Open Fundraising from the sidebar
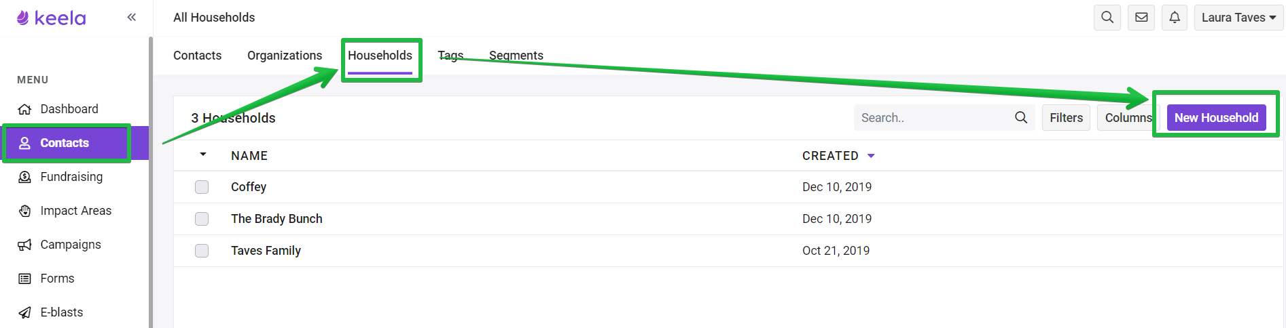Viewport: 1286px width, 328px height. [71, 177]
